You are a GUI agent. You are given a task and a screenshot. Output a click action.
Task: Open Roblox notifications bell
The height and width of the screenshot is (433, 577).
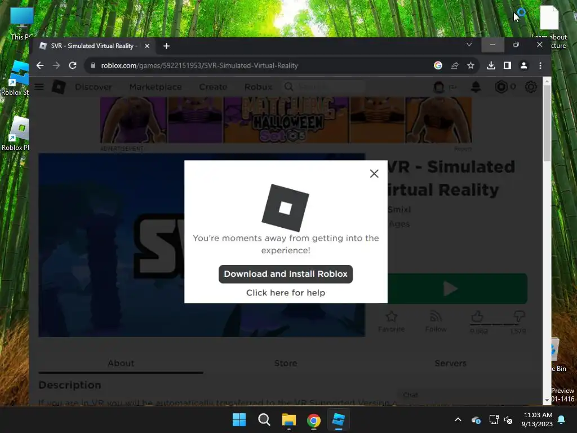[476, 87]
